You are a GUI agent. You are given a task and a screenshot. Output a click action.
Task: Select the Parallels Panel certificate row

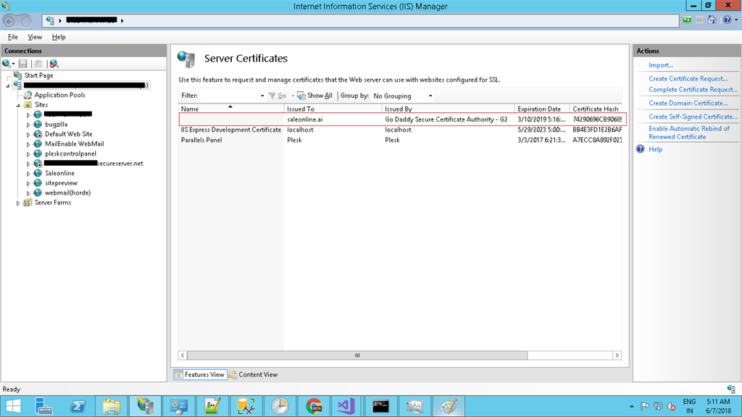[x=400, y=140]
